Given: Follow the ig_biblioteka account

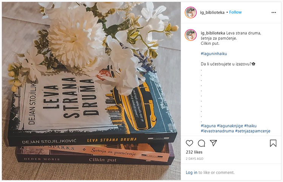Looking at the screenshot, I should pyautogui.click(x=235, y=12).
